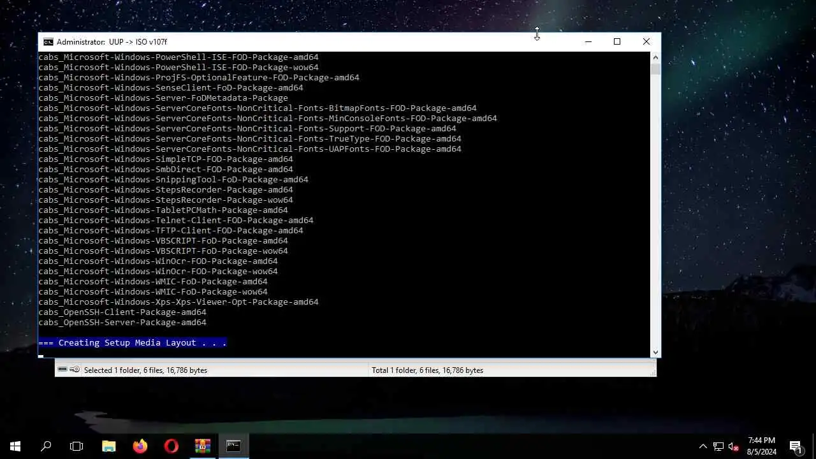Maximize the UUP -> ISO console window
Screen dimensions: 816x459
[617, 42]
